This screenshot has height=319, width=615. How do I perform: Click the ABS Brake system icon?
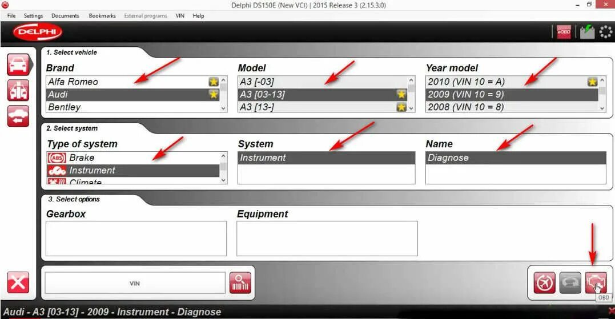[x=57, y=158]
